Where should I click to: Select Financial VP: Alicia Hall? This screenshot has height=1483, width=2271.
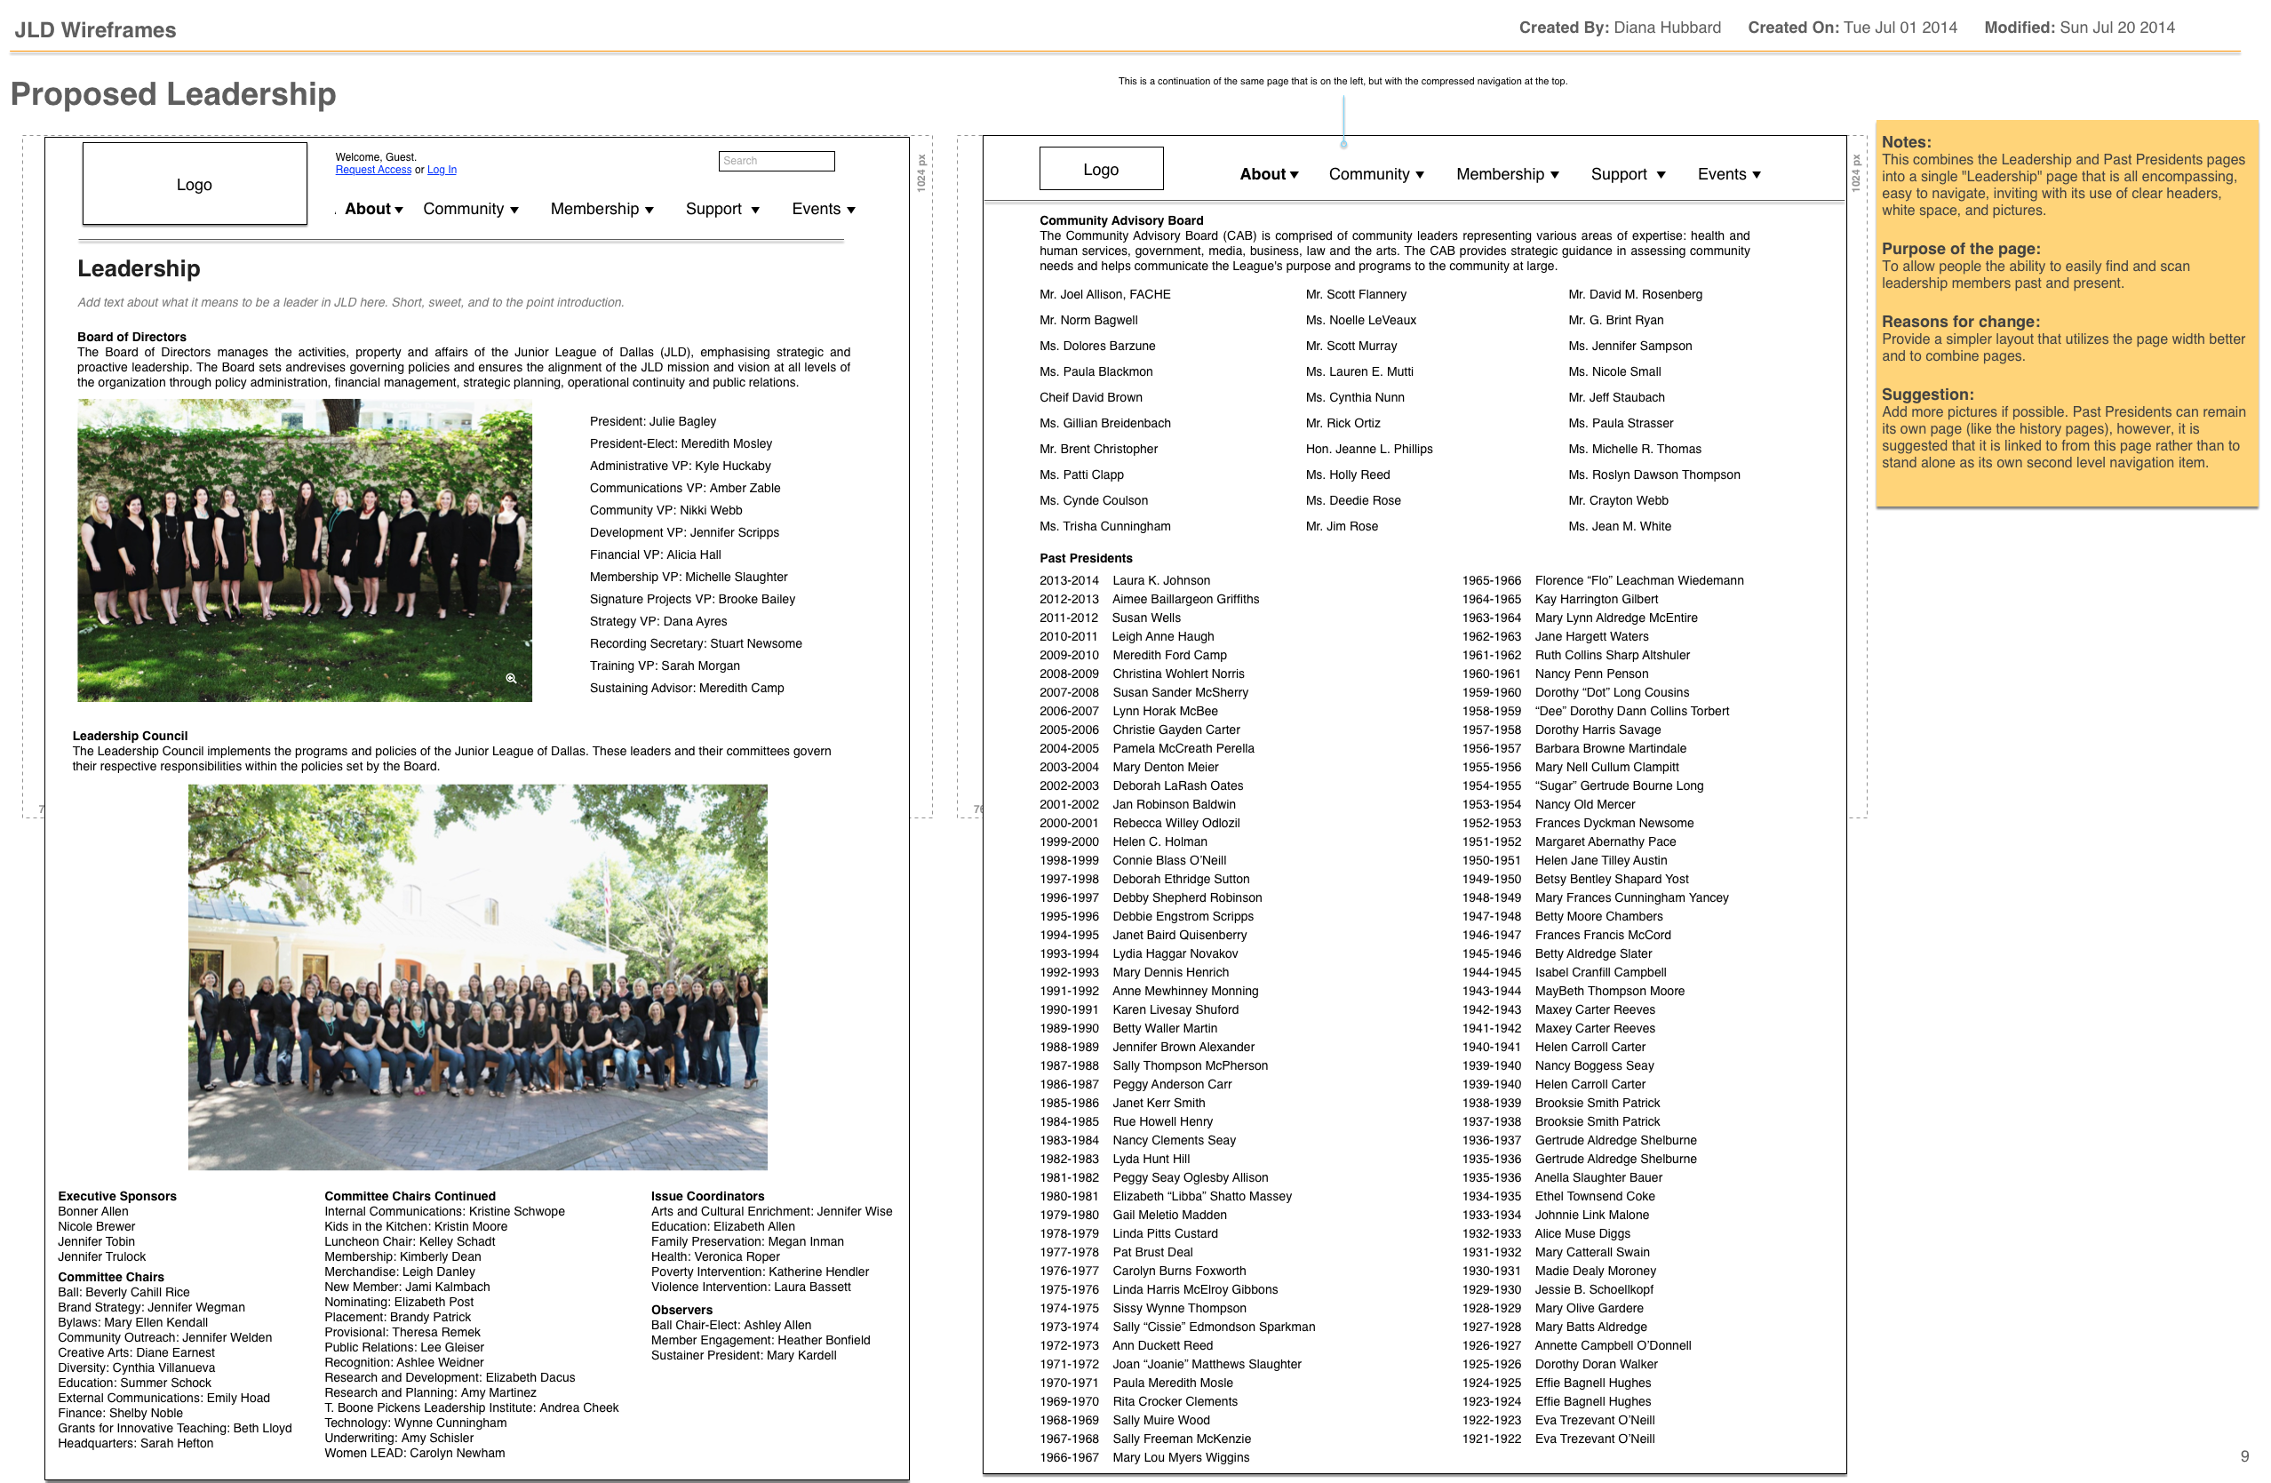[655, 554]
